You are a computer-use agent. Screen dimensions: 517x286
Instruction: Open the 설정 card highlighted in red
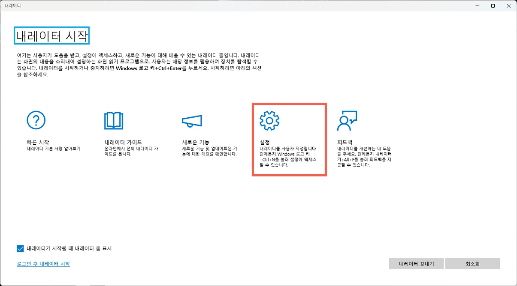click(x=289, y=139)
